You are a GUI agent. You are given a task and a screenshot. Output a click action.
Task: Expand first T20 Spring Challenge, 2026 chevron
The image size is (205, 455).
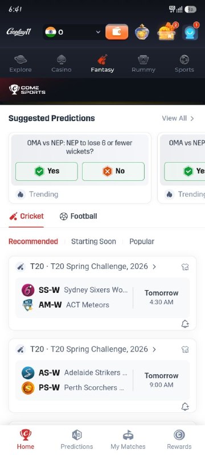[154, 267]
